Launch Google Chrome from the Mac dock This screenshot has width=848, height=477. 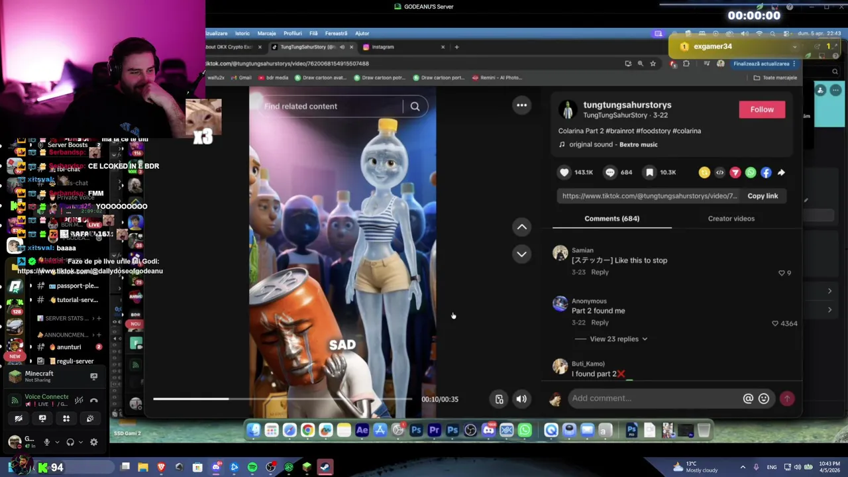(x=307, y=431)
